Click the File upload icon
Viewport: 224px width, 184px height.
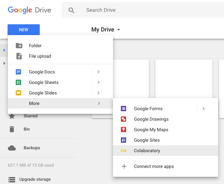point(19,56)
